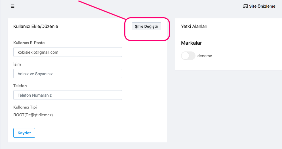Click the Kullanıcı Ekle/Düzenle panel heading

(x=36, y=26)
